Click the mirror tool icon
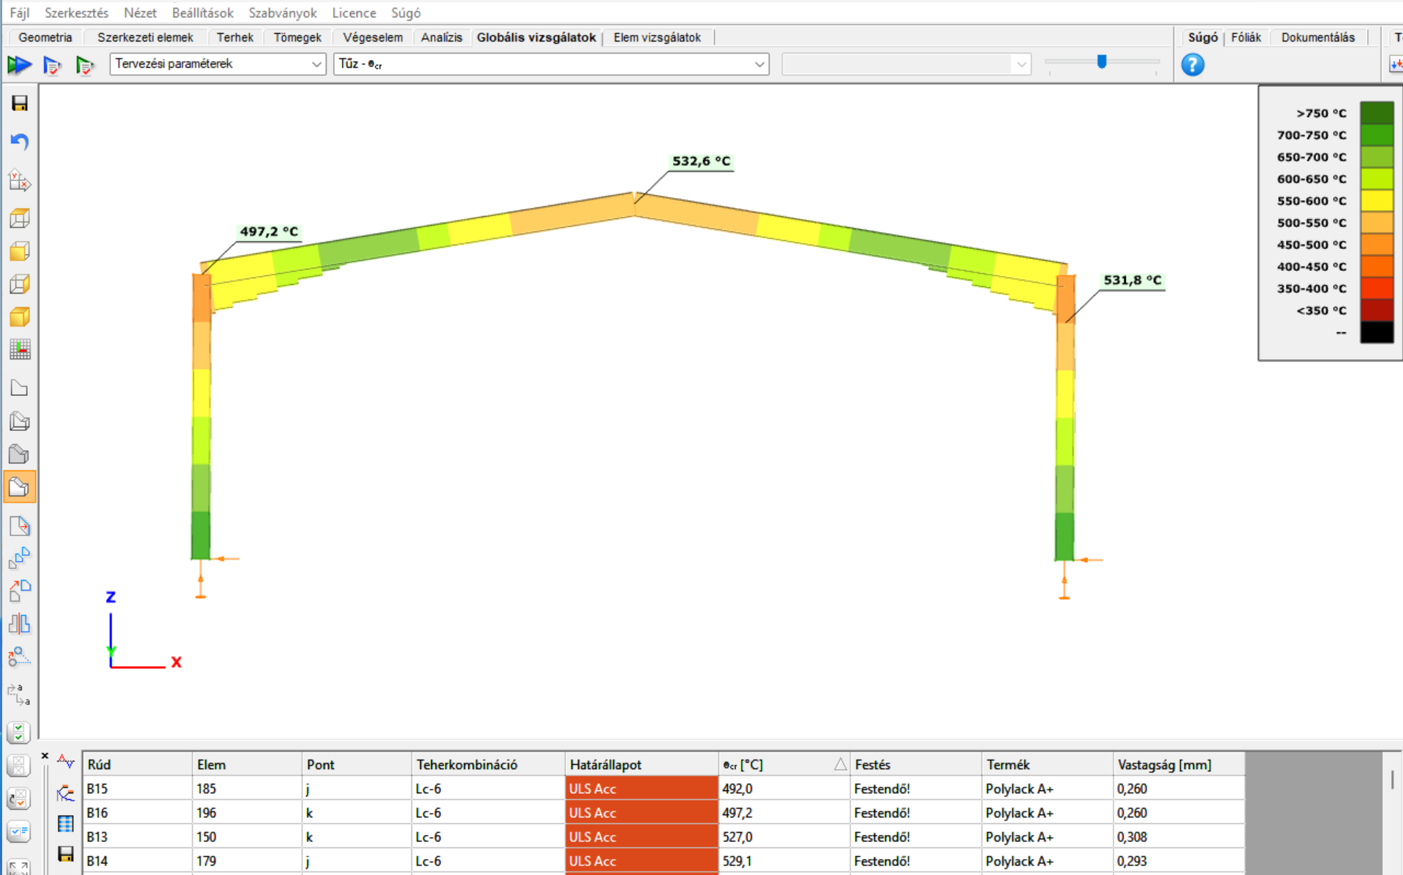The image size is (1403, 875). pos(20,624)
